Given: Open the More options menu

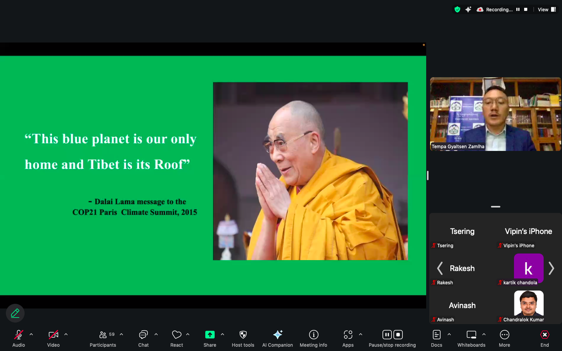Looking at the screenshot, I should click(504, 335).
